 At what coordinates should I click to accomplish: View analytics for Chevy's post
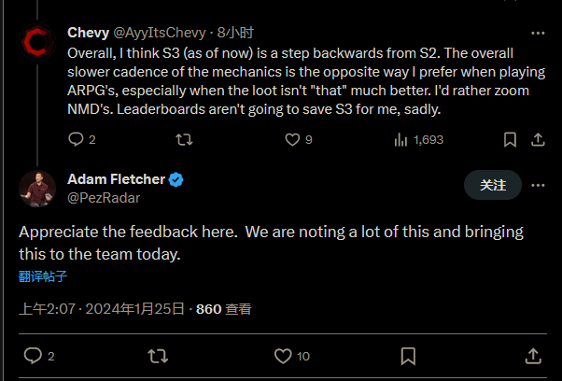point(401,139)
